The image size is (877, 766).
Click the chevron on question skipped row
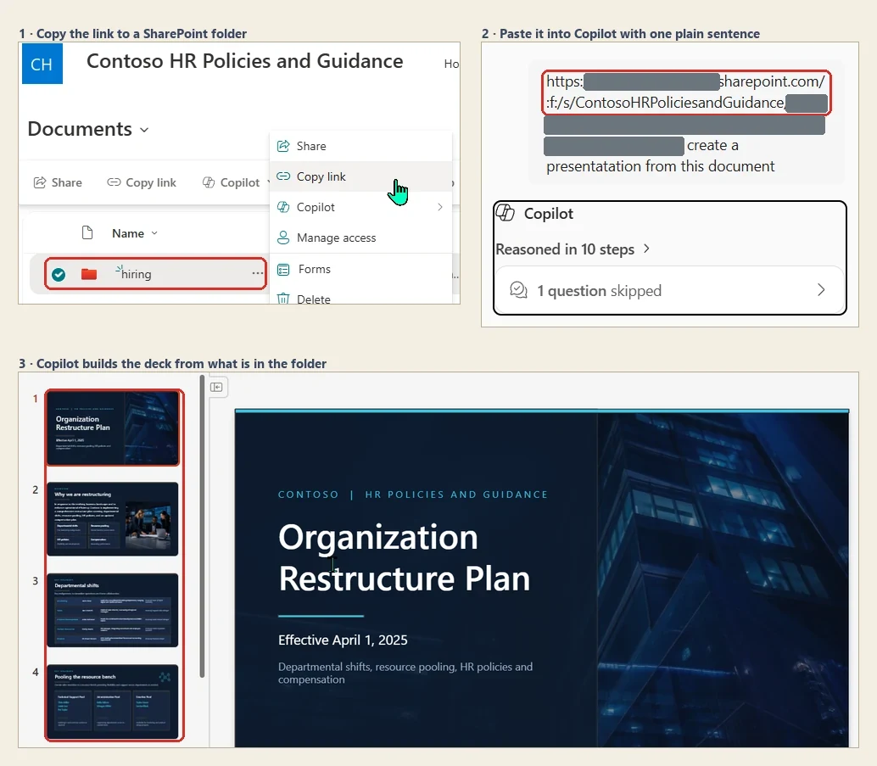coord(821,290)
